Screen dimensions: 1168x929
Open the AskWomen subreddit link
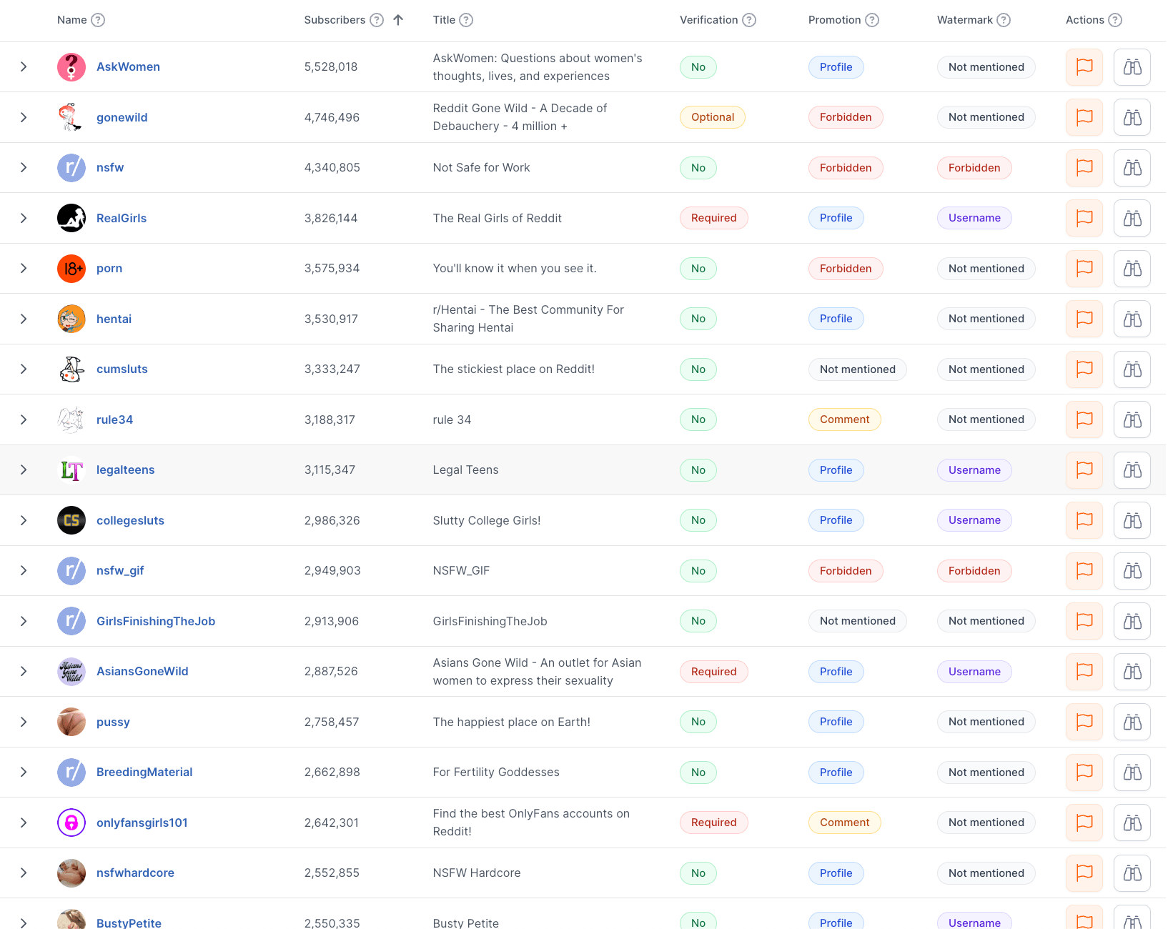tap(128, 67)
